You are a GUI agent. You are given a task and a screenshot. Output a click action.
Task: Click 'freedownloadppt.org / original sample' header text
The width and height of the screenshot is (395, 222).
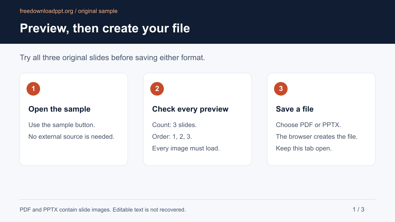pos(69,11)
